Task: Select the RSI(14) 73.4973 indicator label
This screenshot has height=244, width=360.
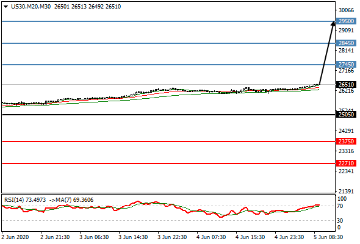Action: click(25, 200)
